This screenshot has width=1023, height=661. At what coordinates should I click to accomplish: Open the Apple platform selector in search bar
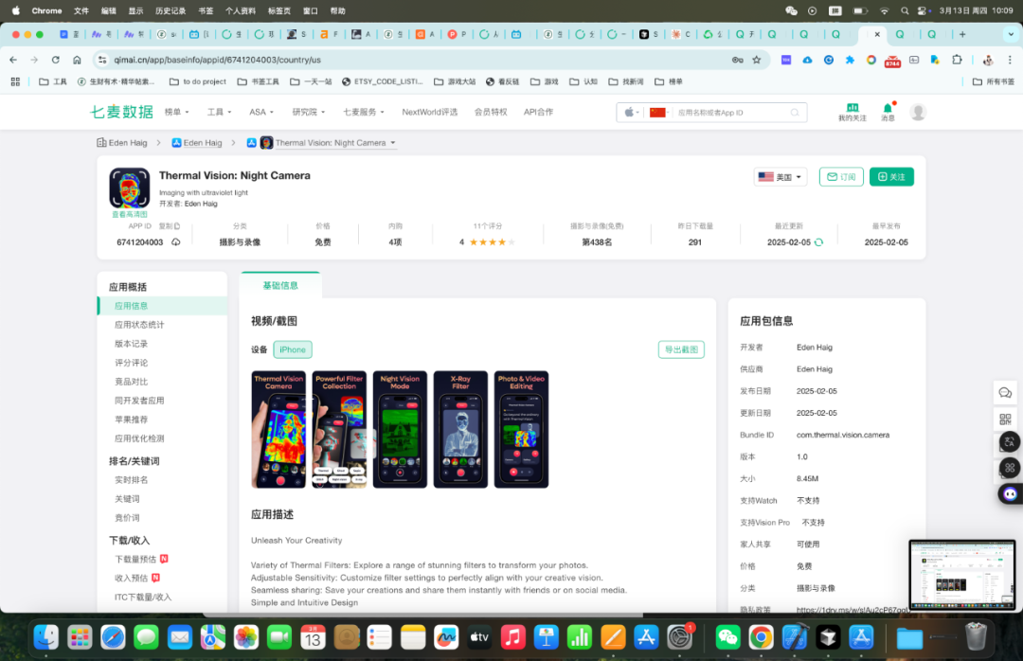[x=631, y=113]
